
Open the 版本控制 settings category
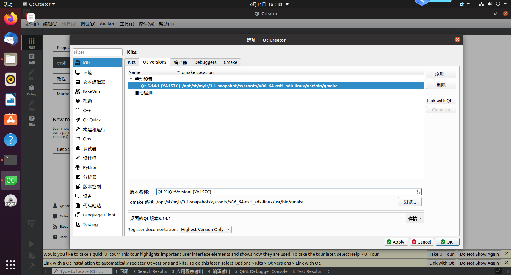(98, 187)
